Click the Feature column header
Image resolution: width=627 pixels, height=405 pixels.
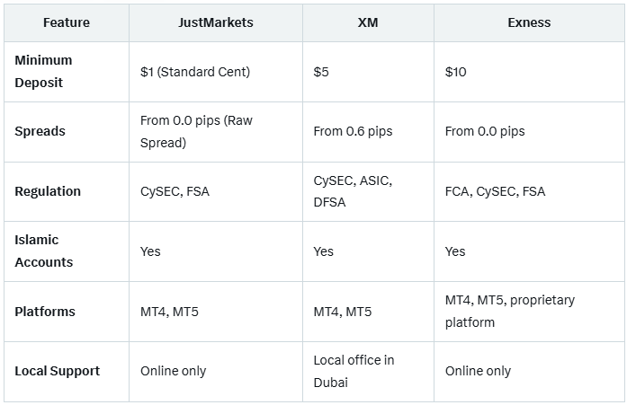tap(67, 22)
